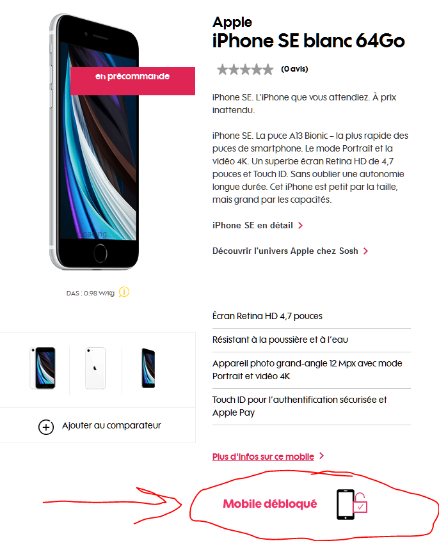Viewport: 439px width, 541px height.
Task: Open Plus d'infos sur ce mobile link
Action: 263,457
